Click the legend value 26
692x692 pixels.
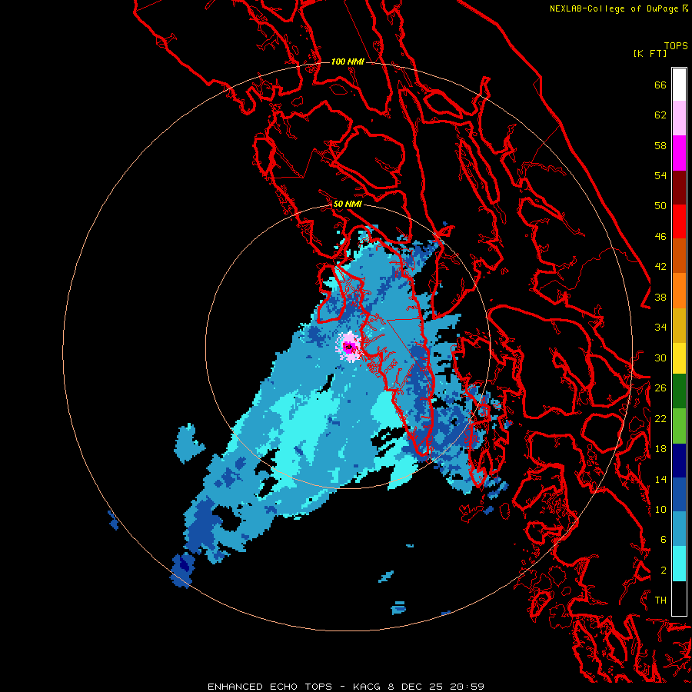point(660,388)
